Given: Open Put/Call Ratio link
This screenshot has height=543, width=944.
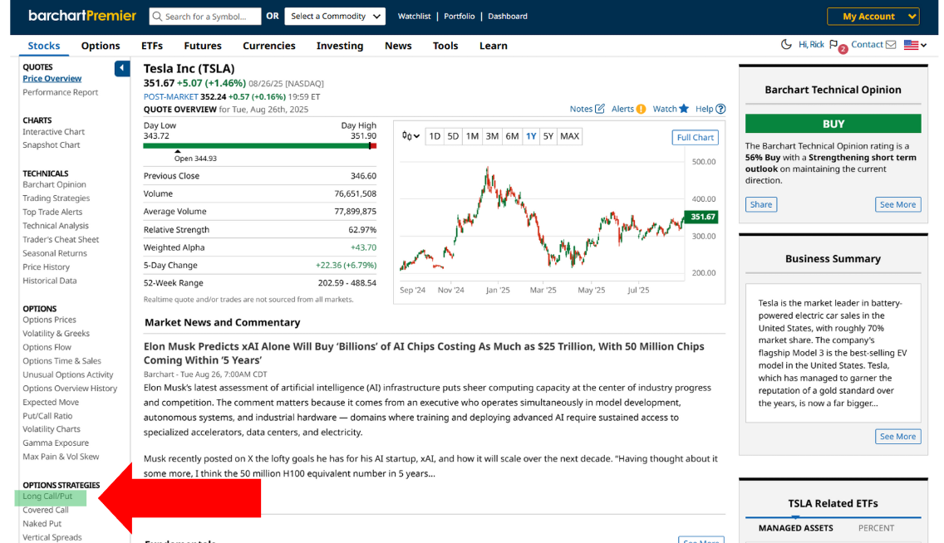Looking at the screenshot, I should click(x=47, y=416).
